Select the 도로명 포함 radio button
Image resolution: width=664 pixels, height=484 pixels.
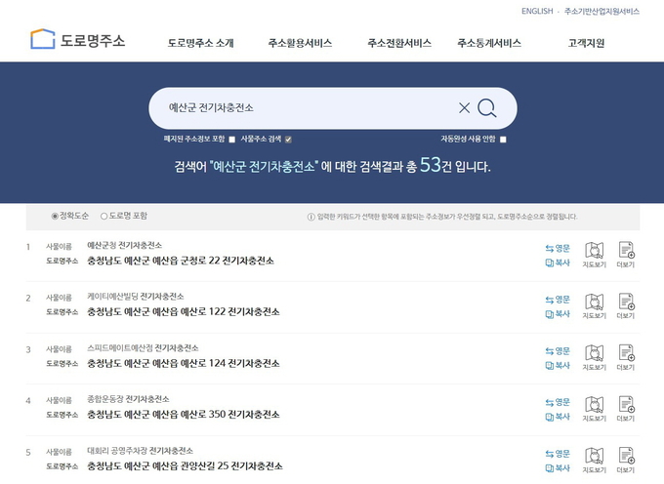click(x=104, y=217)
